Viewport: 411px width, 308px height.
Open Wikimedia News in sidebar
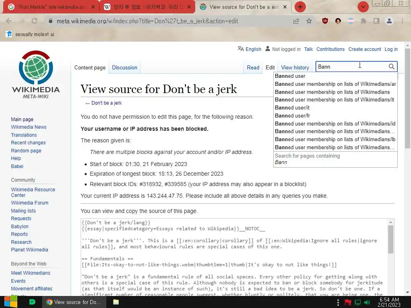[x=28, y=127]
